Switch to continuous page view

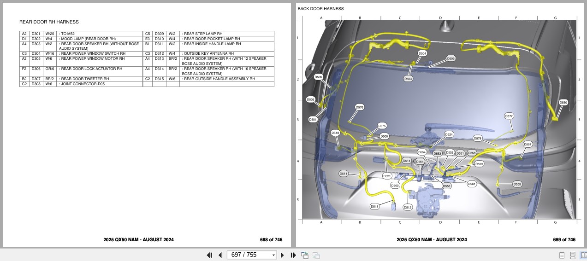pos(573,255)
